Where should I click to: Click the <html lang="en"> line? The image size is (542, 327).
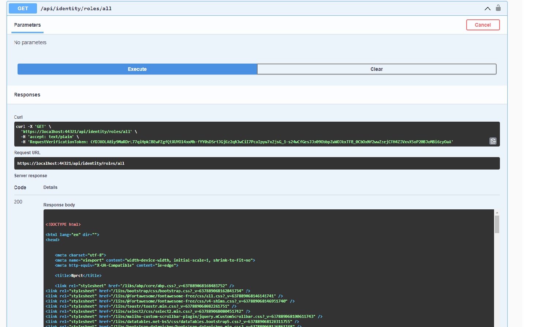[72, 235]
